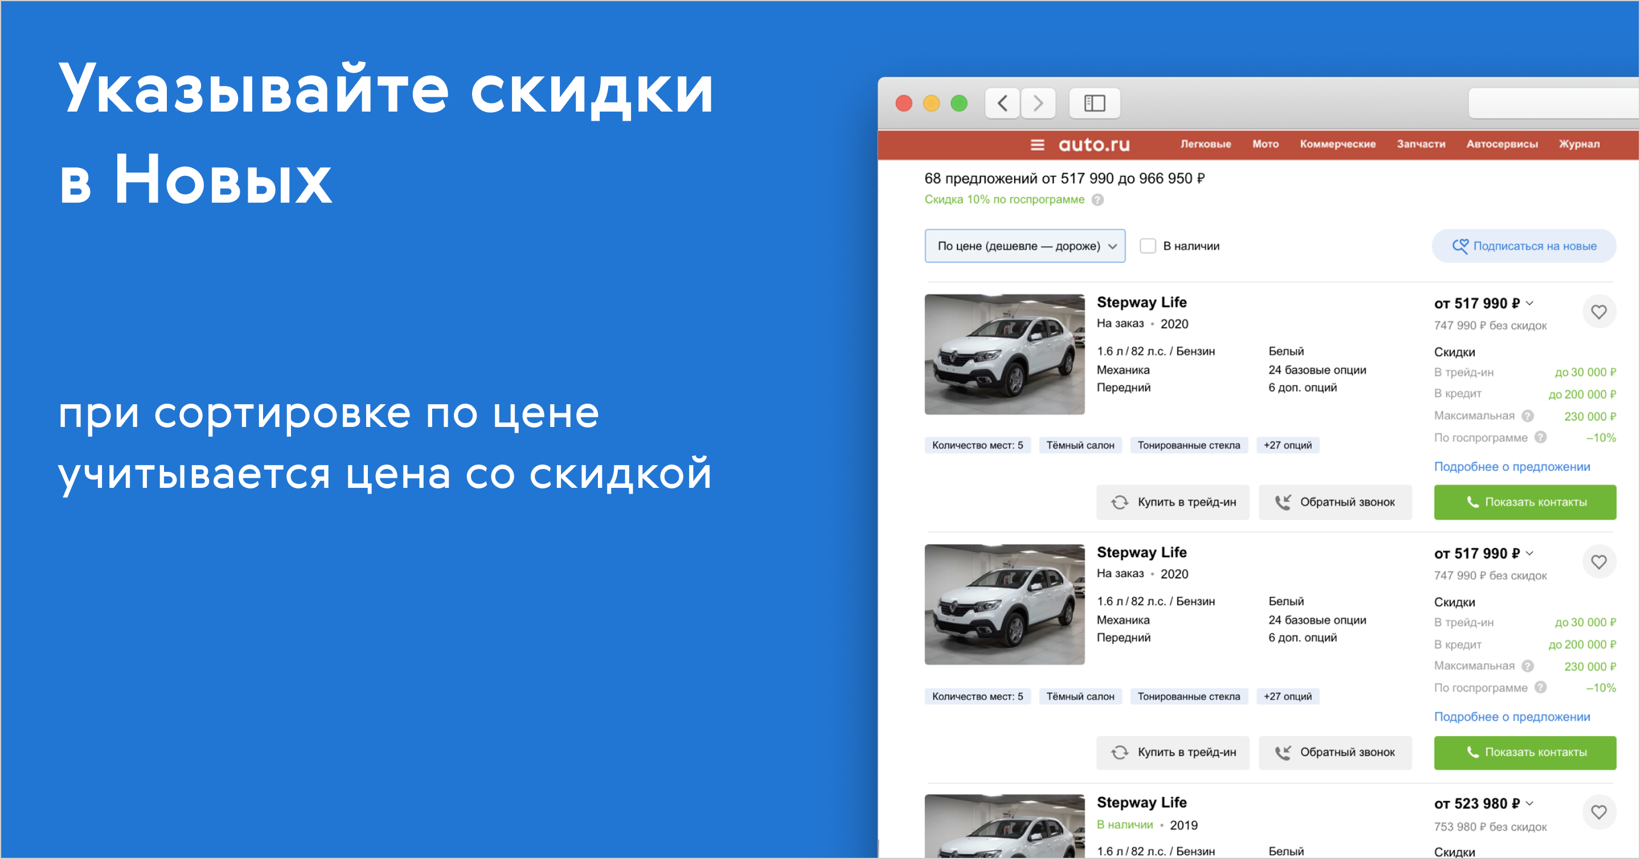
Task: Click the second Stepway Life listing title
Action: [x=1142, y=553]
